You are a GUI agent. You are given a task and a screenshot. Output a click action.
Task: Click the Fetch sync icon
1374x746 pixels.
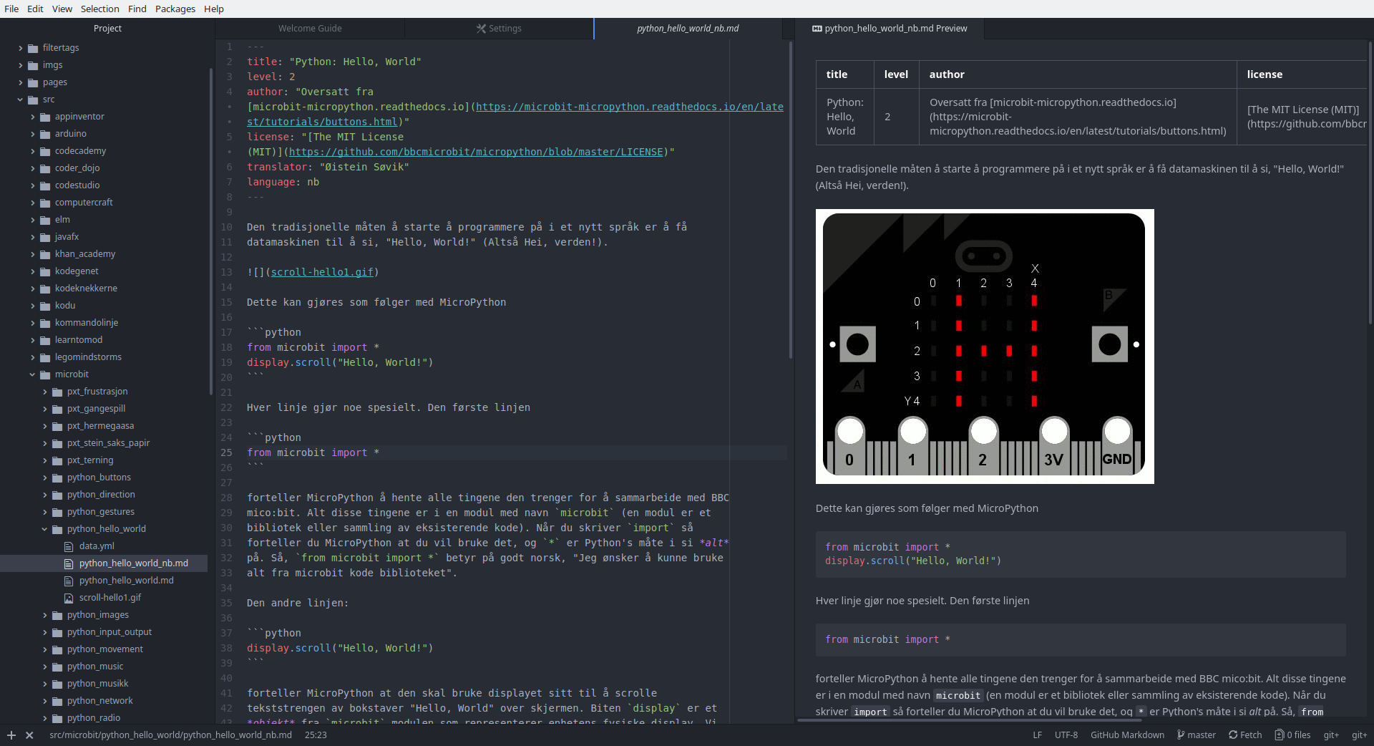click(1233, 735)
